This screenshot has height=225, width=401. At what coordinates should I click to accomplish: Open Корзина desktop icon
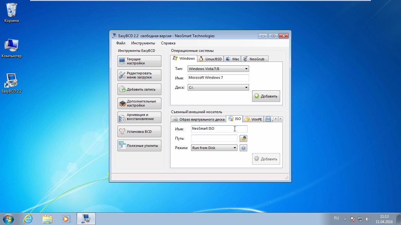coord(12,13)
